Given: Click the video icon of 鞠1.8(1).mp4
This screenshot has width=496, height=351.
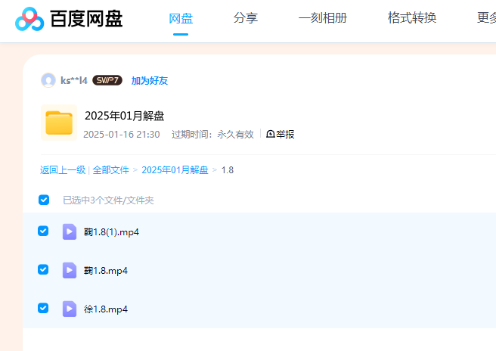Looking at the screenshot, I should [70, 231].
